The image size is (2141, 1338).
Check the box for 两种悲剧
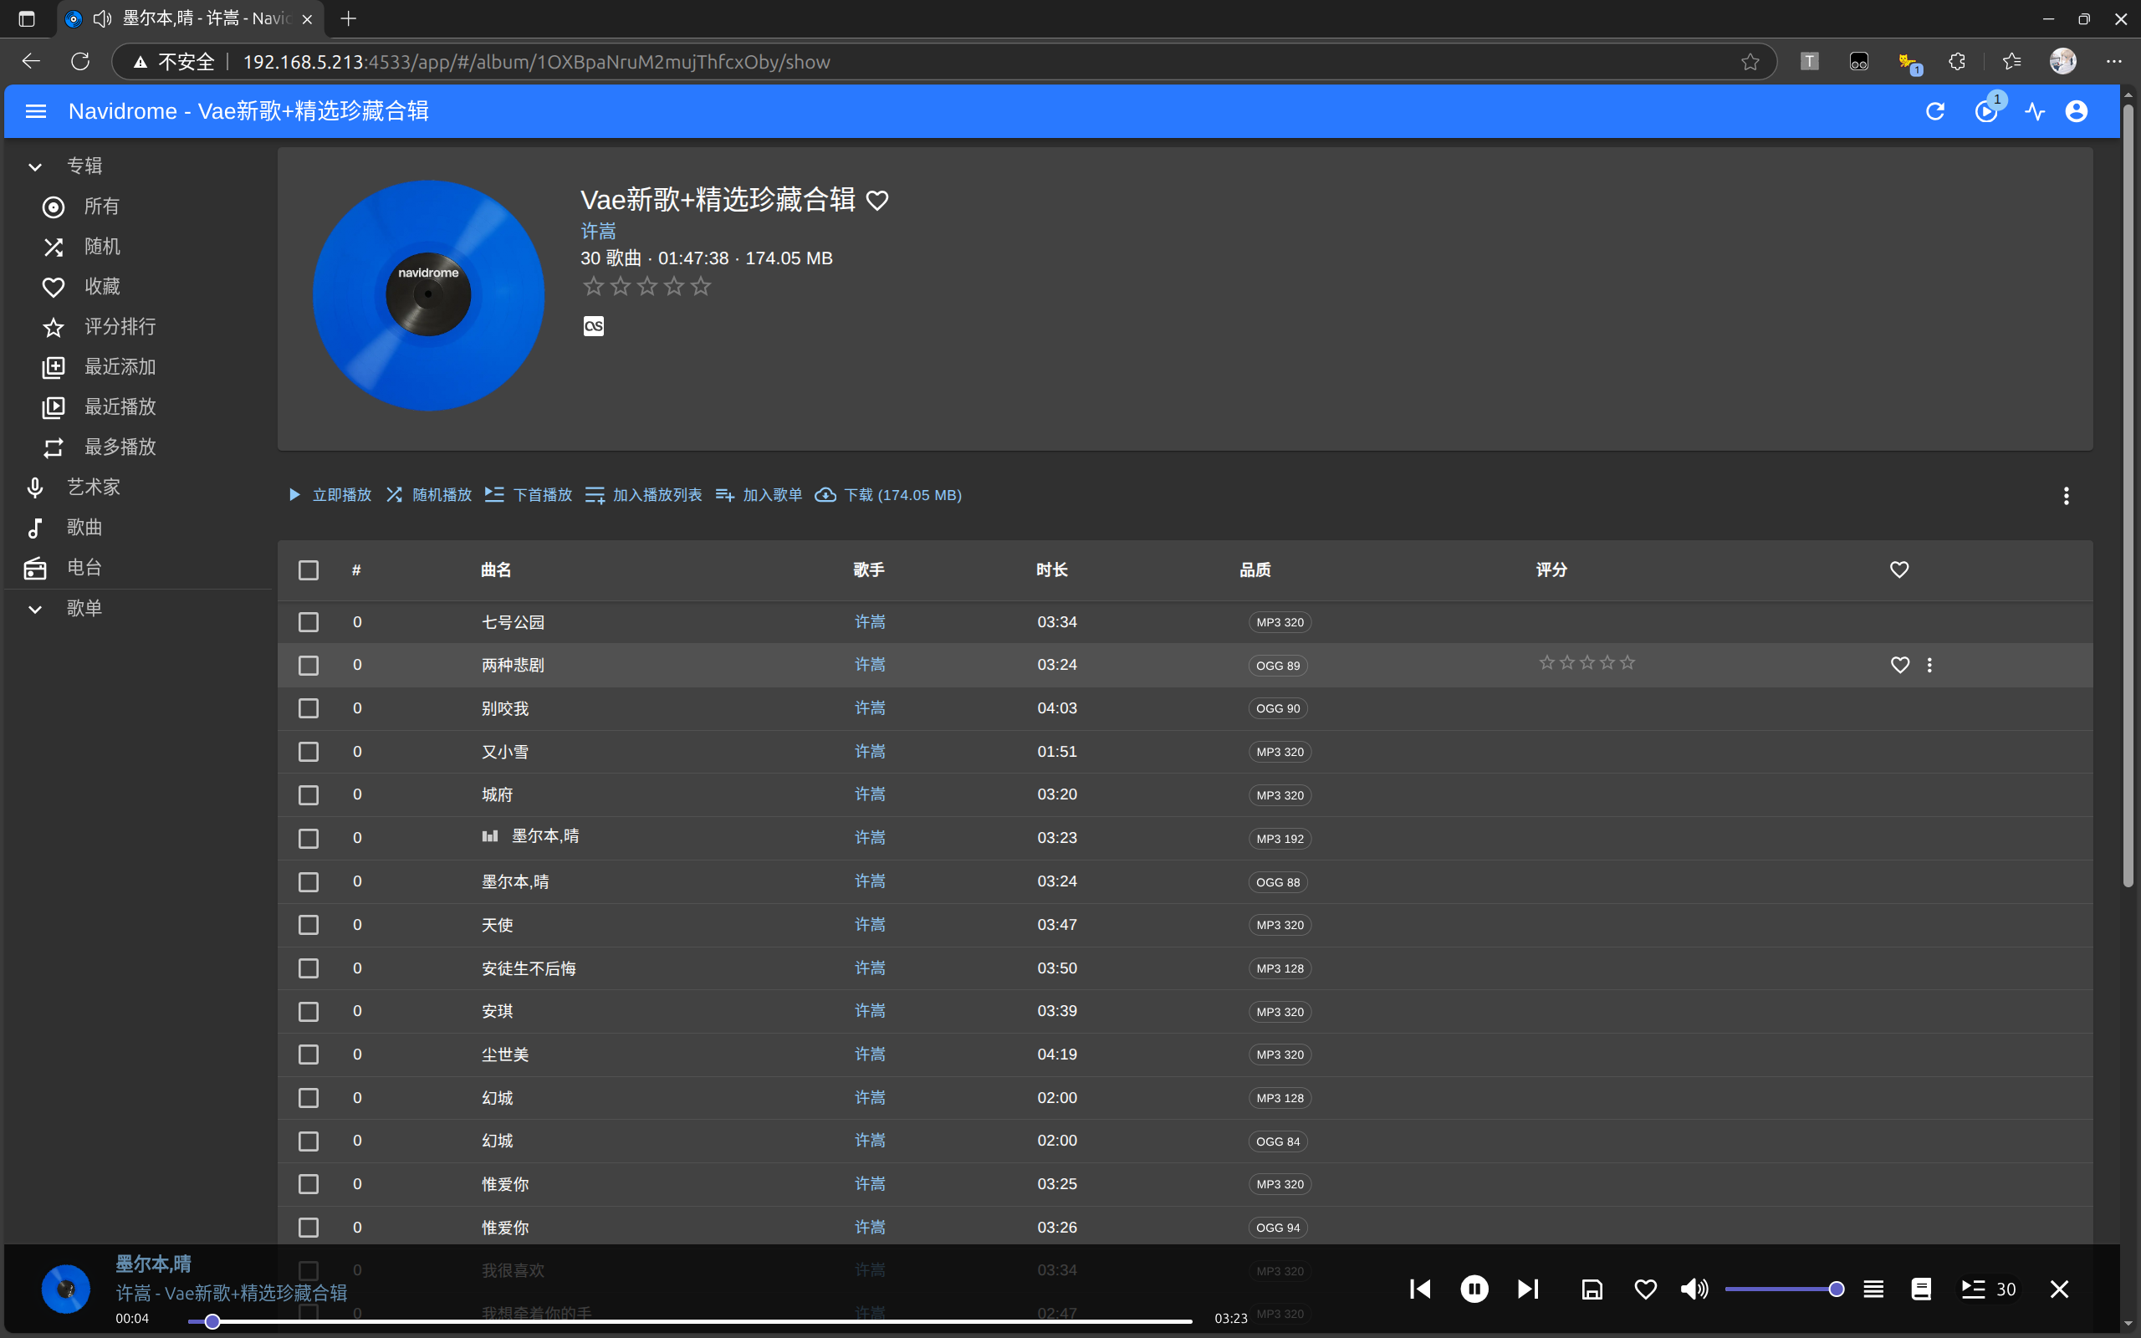[x=308, y=665]
